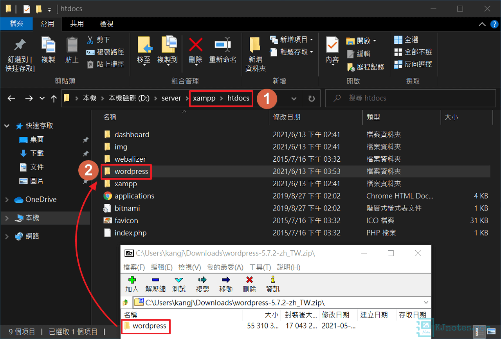The height and width of the screenshot is (339, 501).
Task: Switch to details view in status bar
Action: tap(477, 332)
